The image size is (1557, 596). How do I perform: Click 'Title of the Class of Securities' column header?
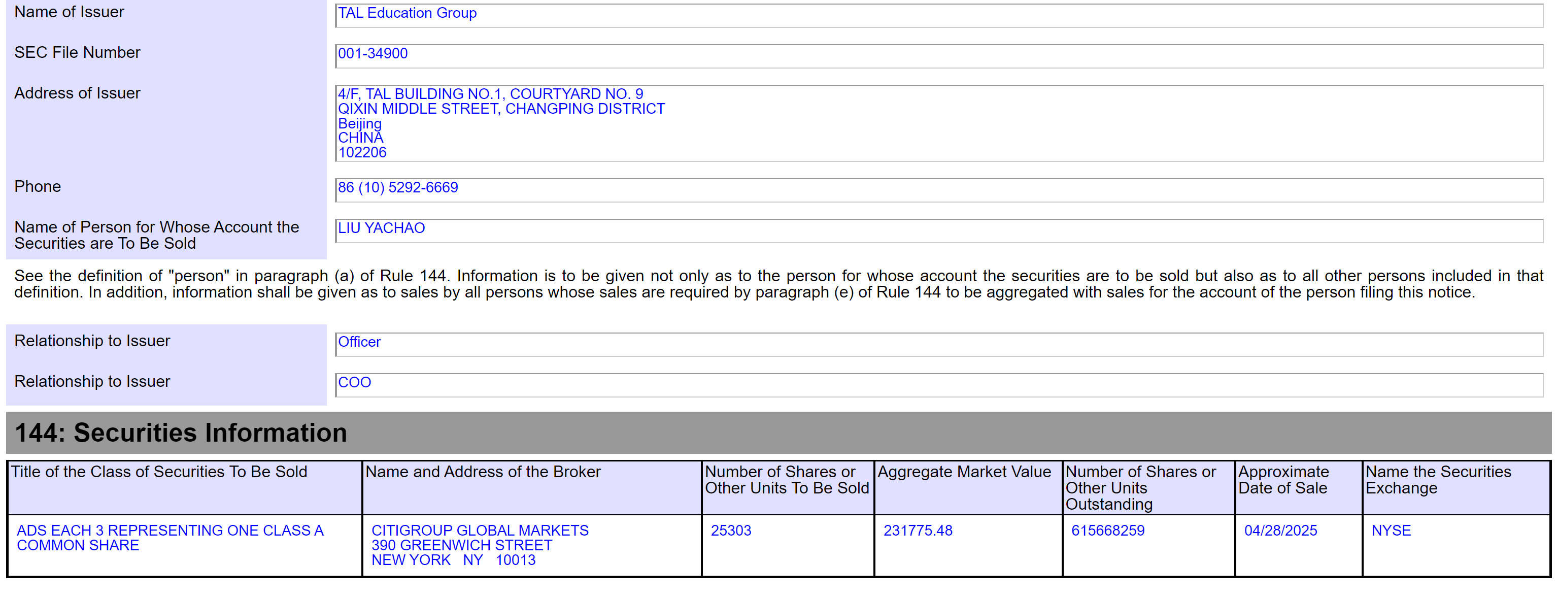click(x=184, y=488)
